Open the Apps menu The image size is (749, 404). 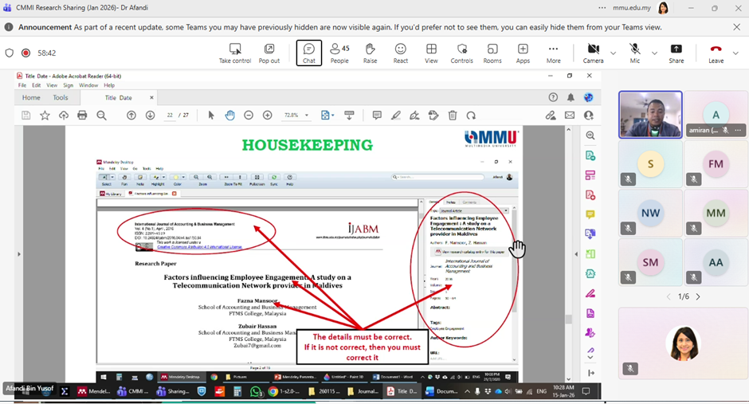point(523,53)
